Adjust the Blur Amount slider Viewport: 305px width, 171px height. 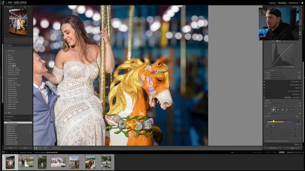coord(284,103)
